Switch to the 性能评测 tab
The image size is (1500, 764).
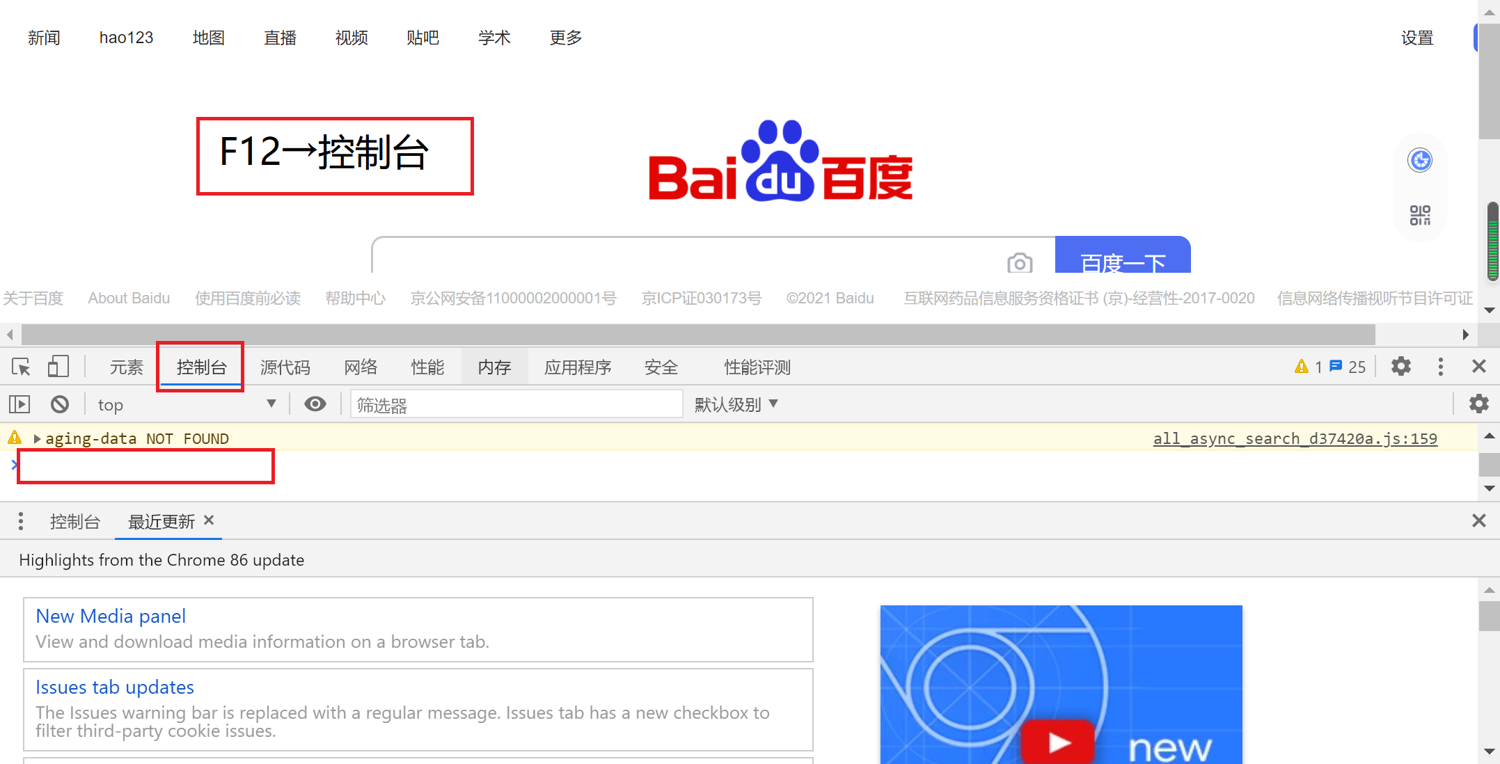[x=757, y=367]
